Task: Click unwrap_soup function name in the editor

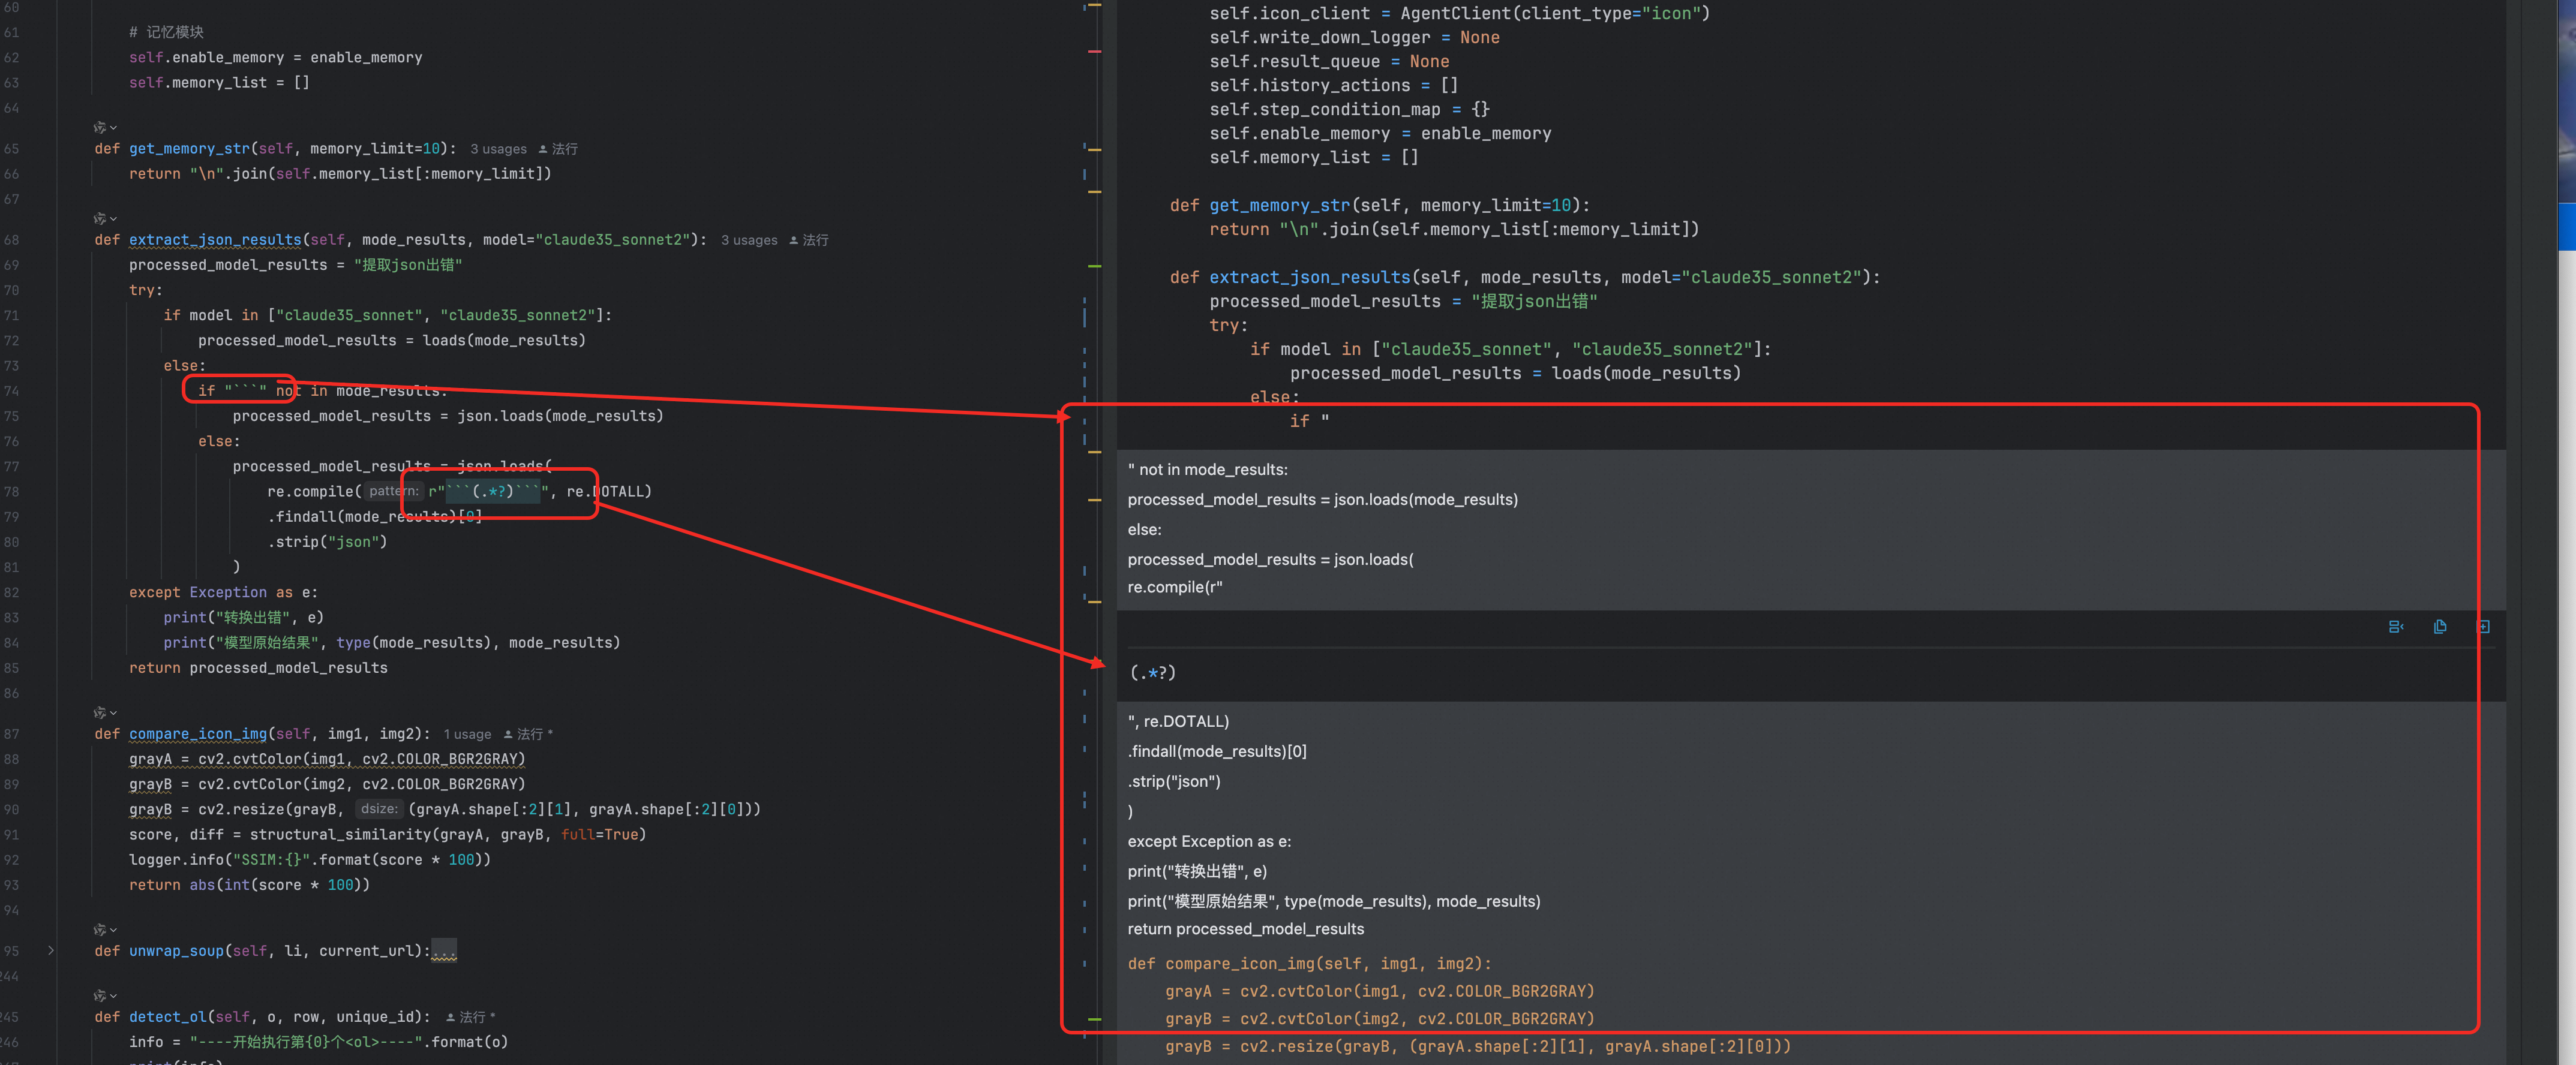Action: (176, 951)
